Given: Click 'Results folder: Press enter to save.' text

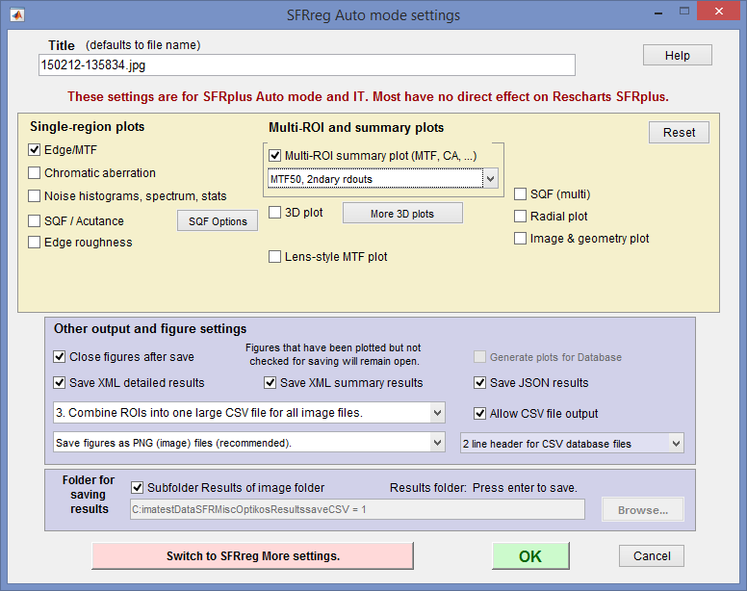Looking at the screenshot, I should tap(483, 488).
